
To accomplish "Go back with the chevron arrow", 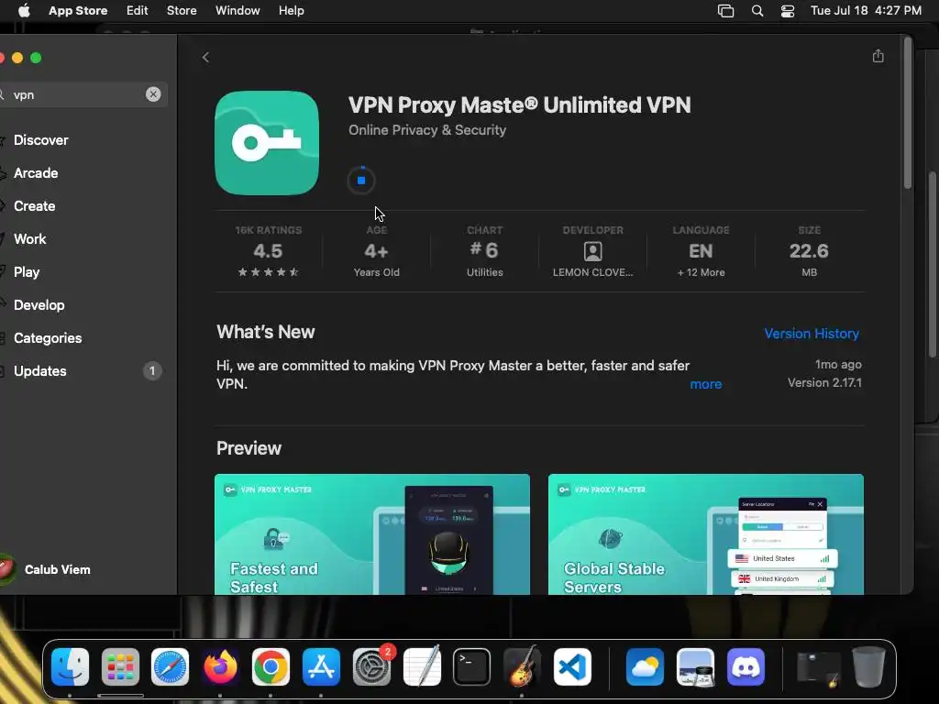I will (x=205, y=57).
